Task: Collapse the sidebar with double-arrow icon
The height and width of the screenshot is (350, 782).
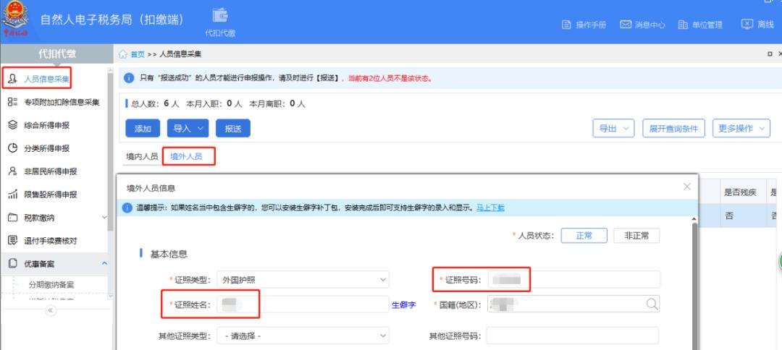Action: point(51,310)
